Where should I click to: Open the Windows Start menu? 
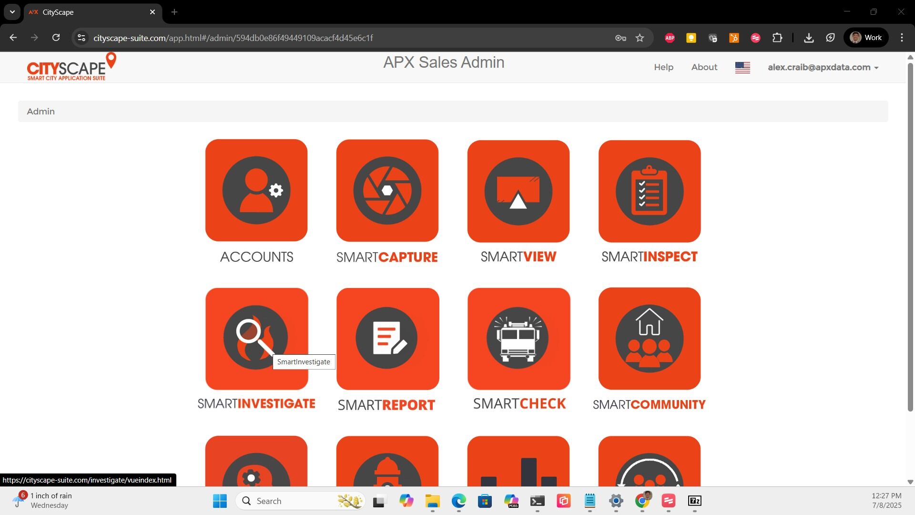pos(219,501)
